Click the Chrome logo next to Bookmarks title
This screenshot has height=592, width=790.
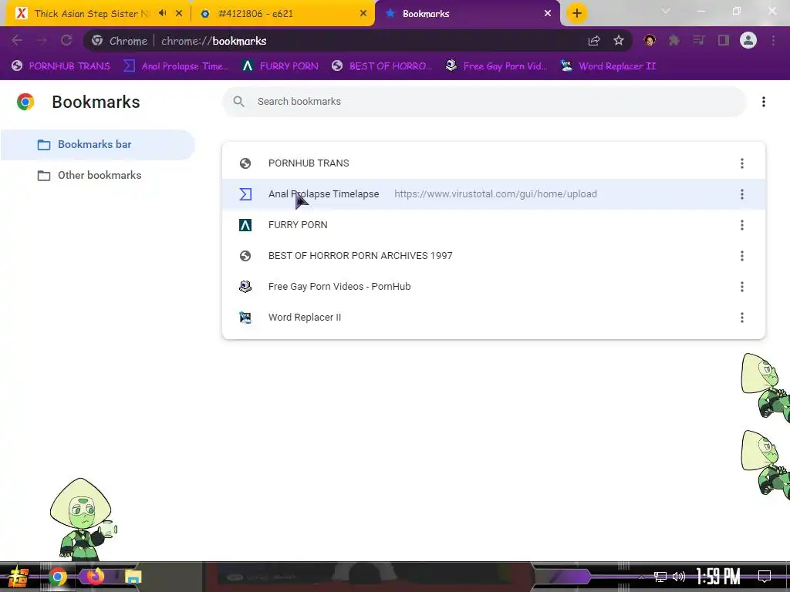25,102
